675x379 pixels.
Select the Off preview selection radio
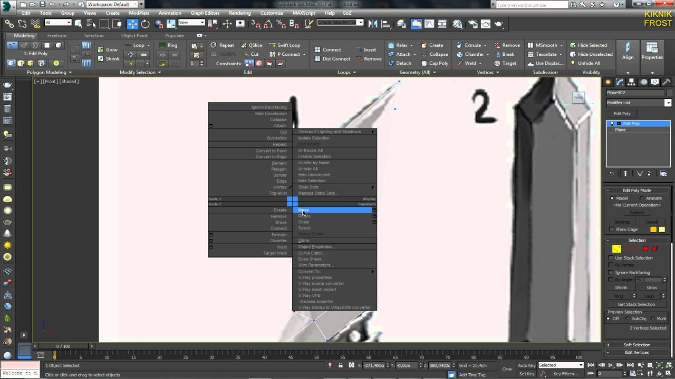609,318
